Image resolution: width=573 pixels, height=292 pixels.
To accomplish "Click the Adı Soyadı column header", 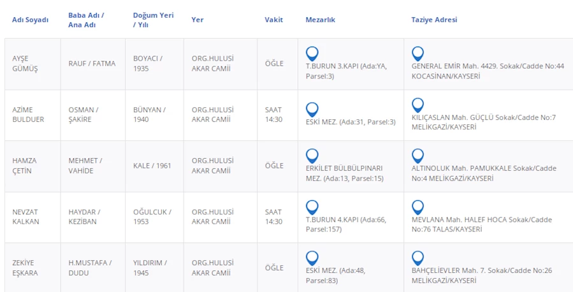I will click(x=30, y=20).
